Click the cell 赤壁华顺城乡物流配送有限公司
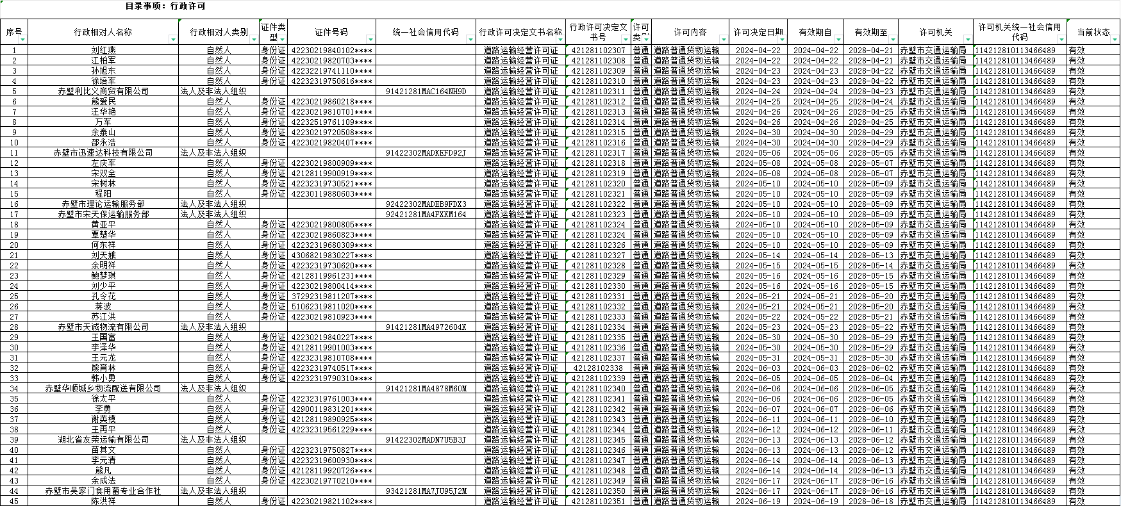1121x506 pixels. (103, 388)
